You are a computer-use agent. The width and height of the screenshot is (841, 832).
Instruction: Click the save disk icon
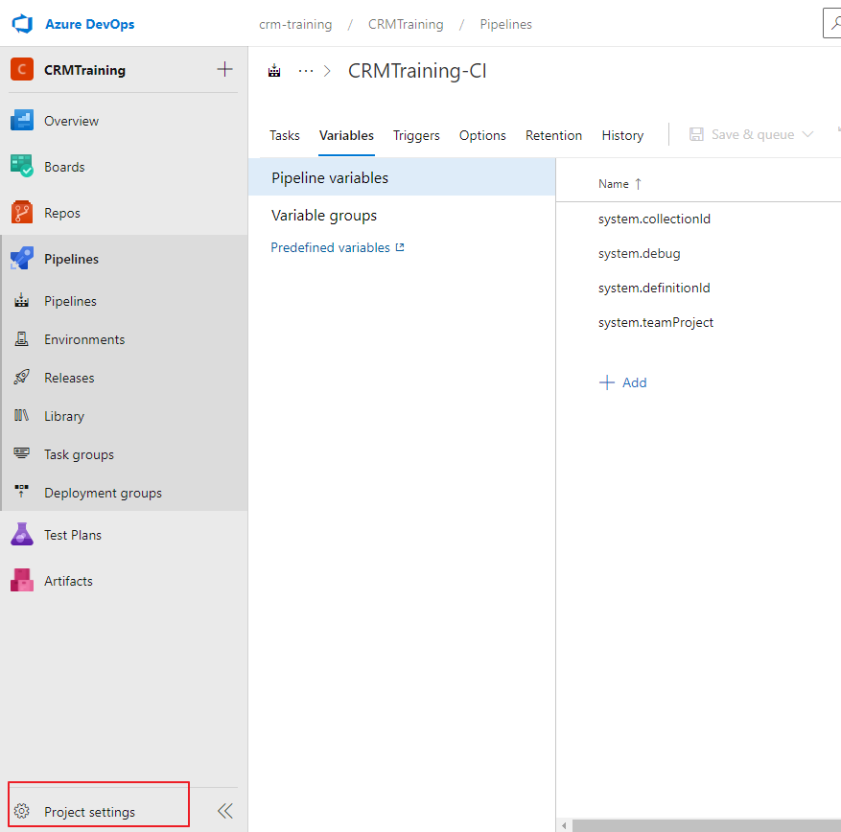696,134
